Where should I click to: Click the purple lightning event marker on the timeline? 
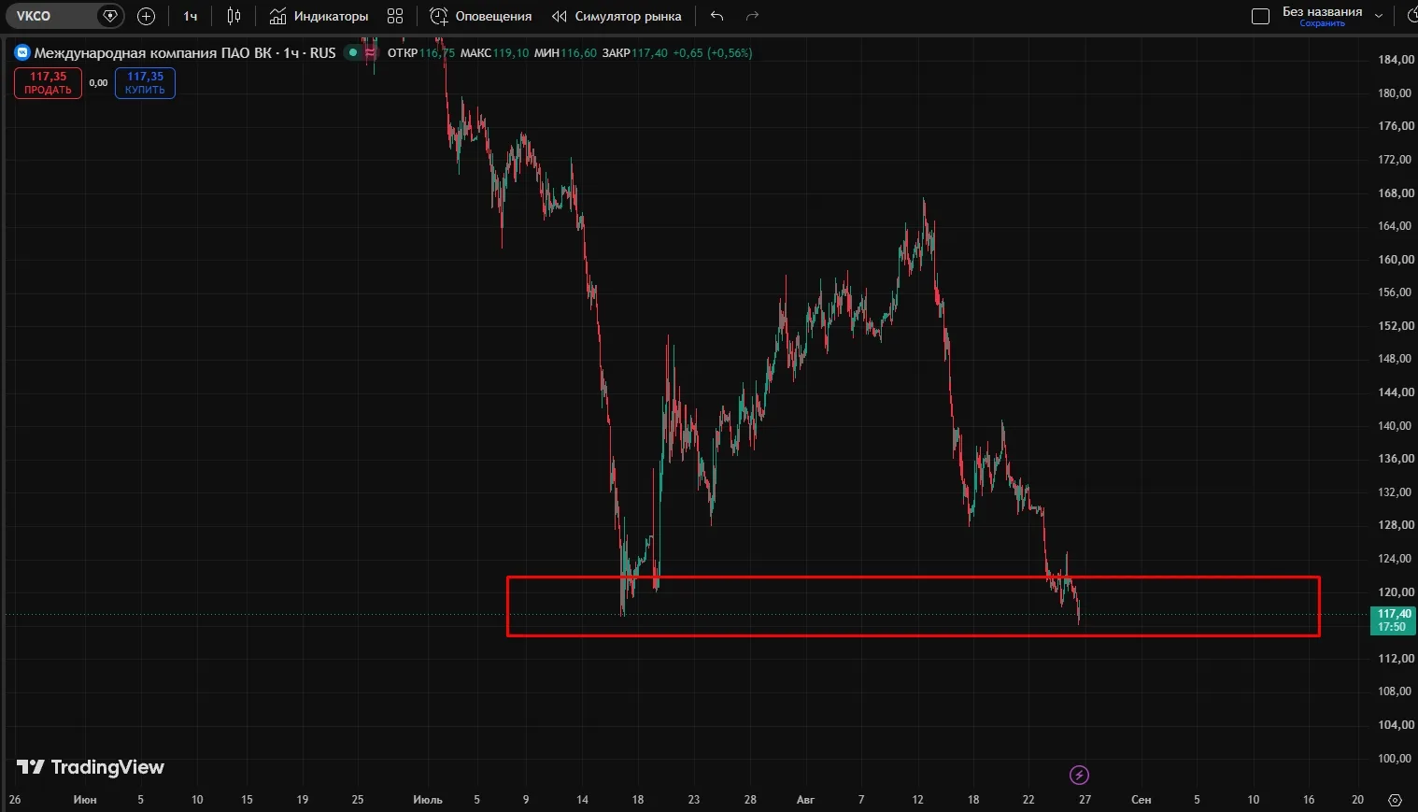click(1079, 775)
